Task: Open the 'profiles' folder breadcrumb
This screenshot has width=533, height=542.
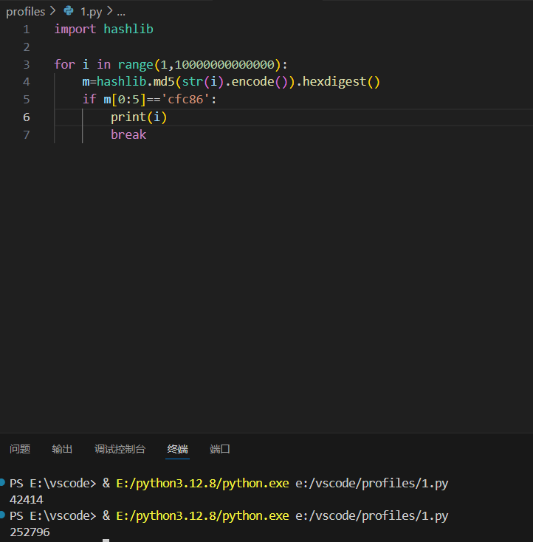Action: (x=25, y=12)
